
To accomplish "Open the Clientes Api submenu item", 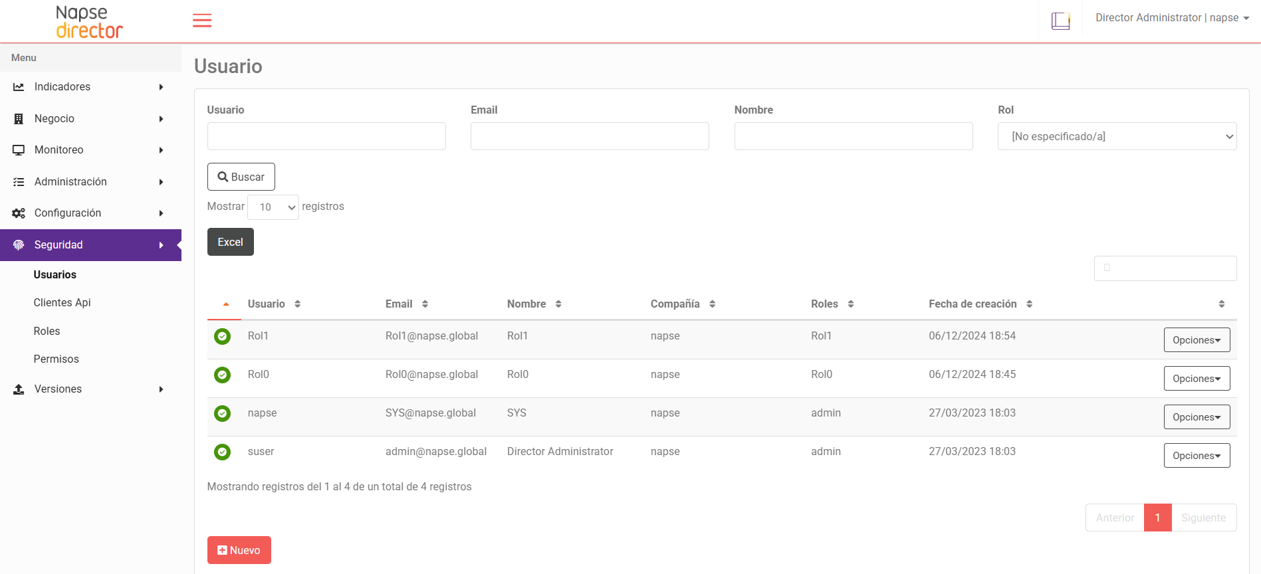I will point(62,303).
